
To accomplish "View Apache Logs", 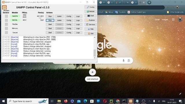I will (78, 16).
